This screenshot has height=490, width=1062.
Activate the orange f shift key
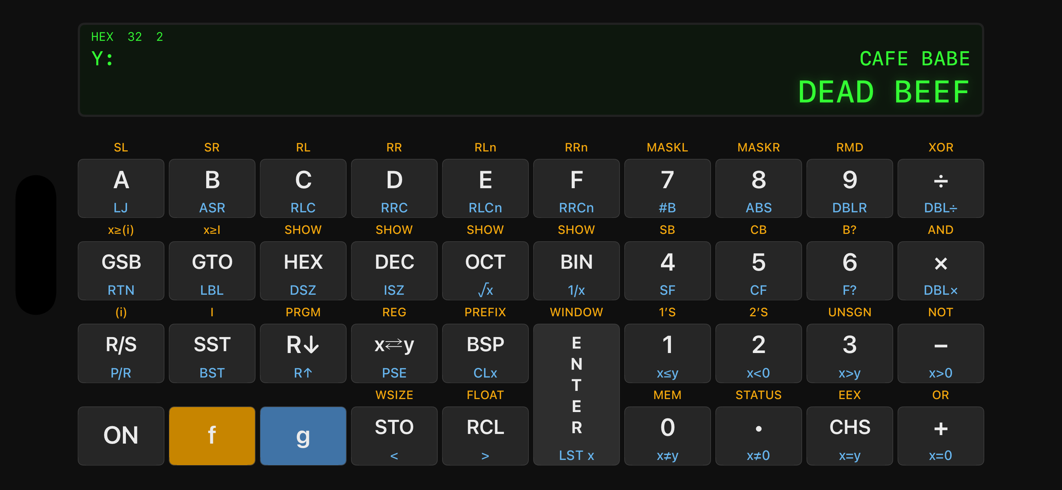(212, 436)
